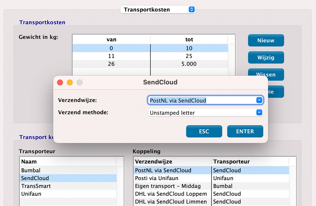Select 'PostNL via SendCloud' row in Koppeling
The image size is (316, 206).
pos(211,170)
